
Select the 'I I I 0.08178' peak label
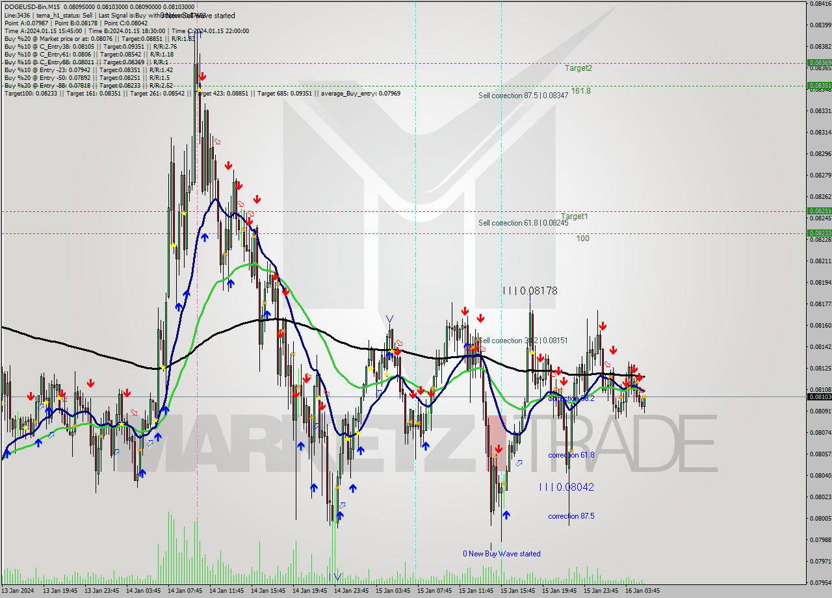[530, 291]
